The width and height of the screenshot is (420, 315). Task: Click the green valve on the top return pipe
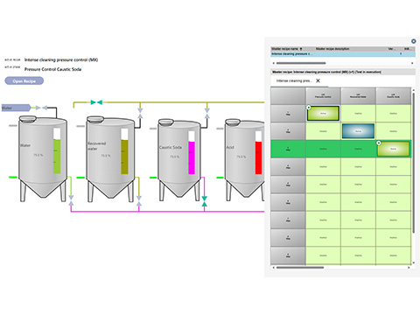(96, 102)
